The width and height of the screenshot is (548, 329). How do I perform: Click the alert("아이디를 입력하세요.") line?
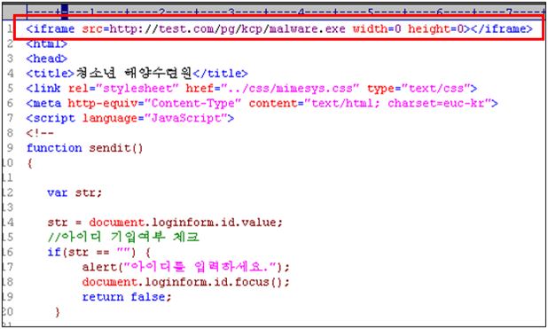186,267
